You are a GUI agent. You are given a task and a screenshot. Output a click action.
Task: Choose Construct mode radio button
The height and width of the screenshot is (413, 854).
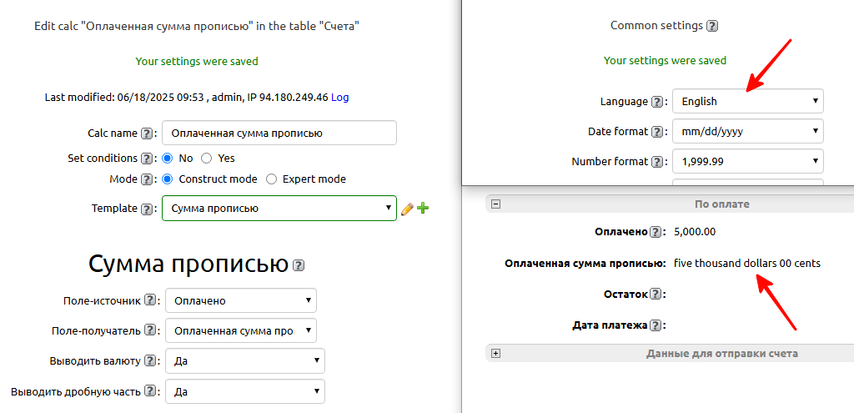click(168, 179)
